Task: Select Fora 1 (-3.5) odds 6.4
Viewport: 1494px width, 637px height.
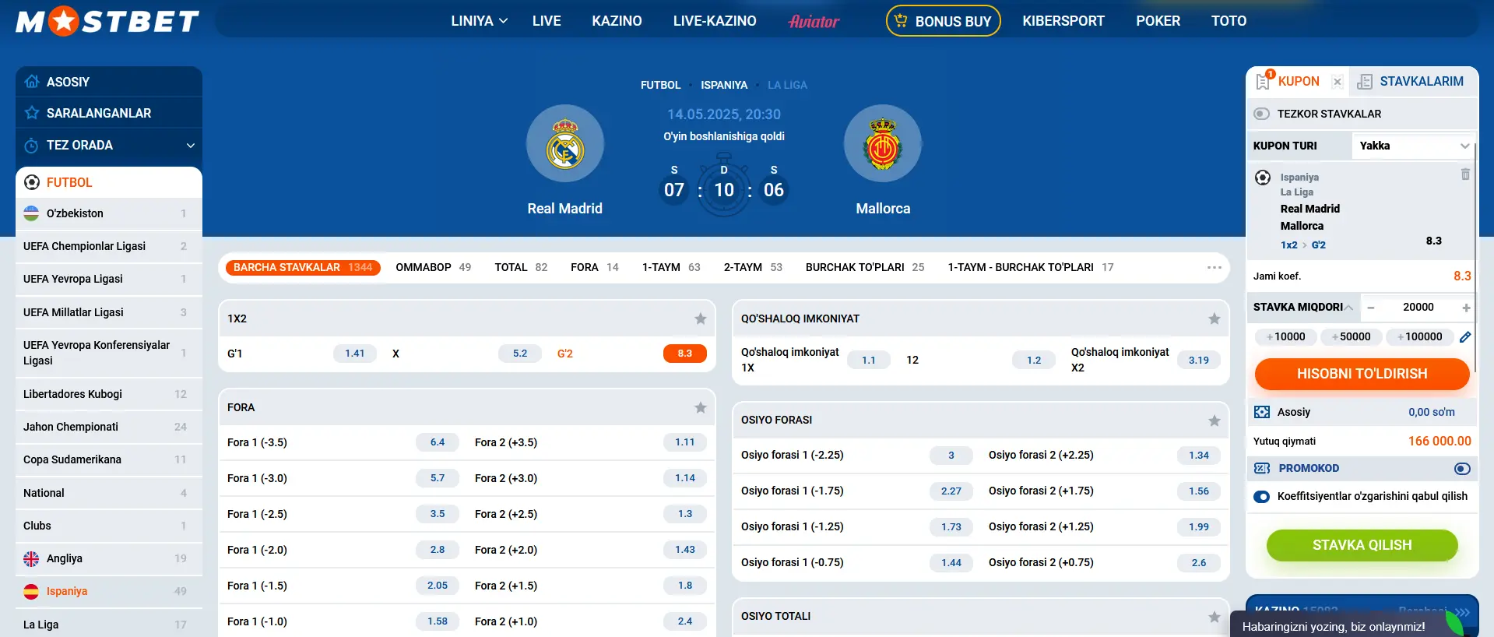Action: [x=438, y=442]
